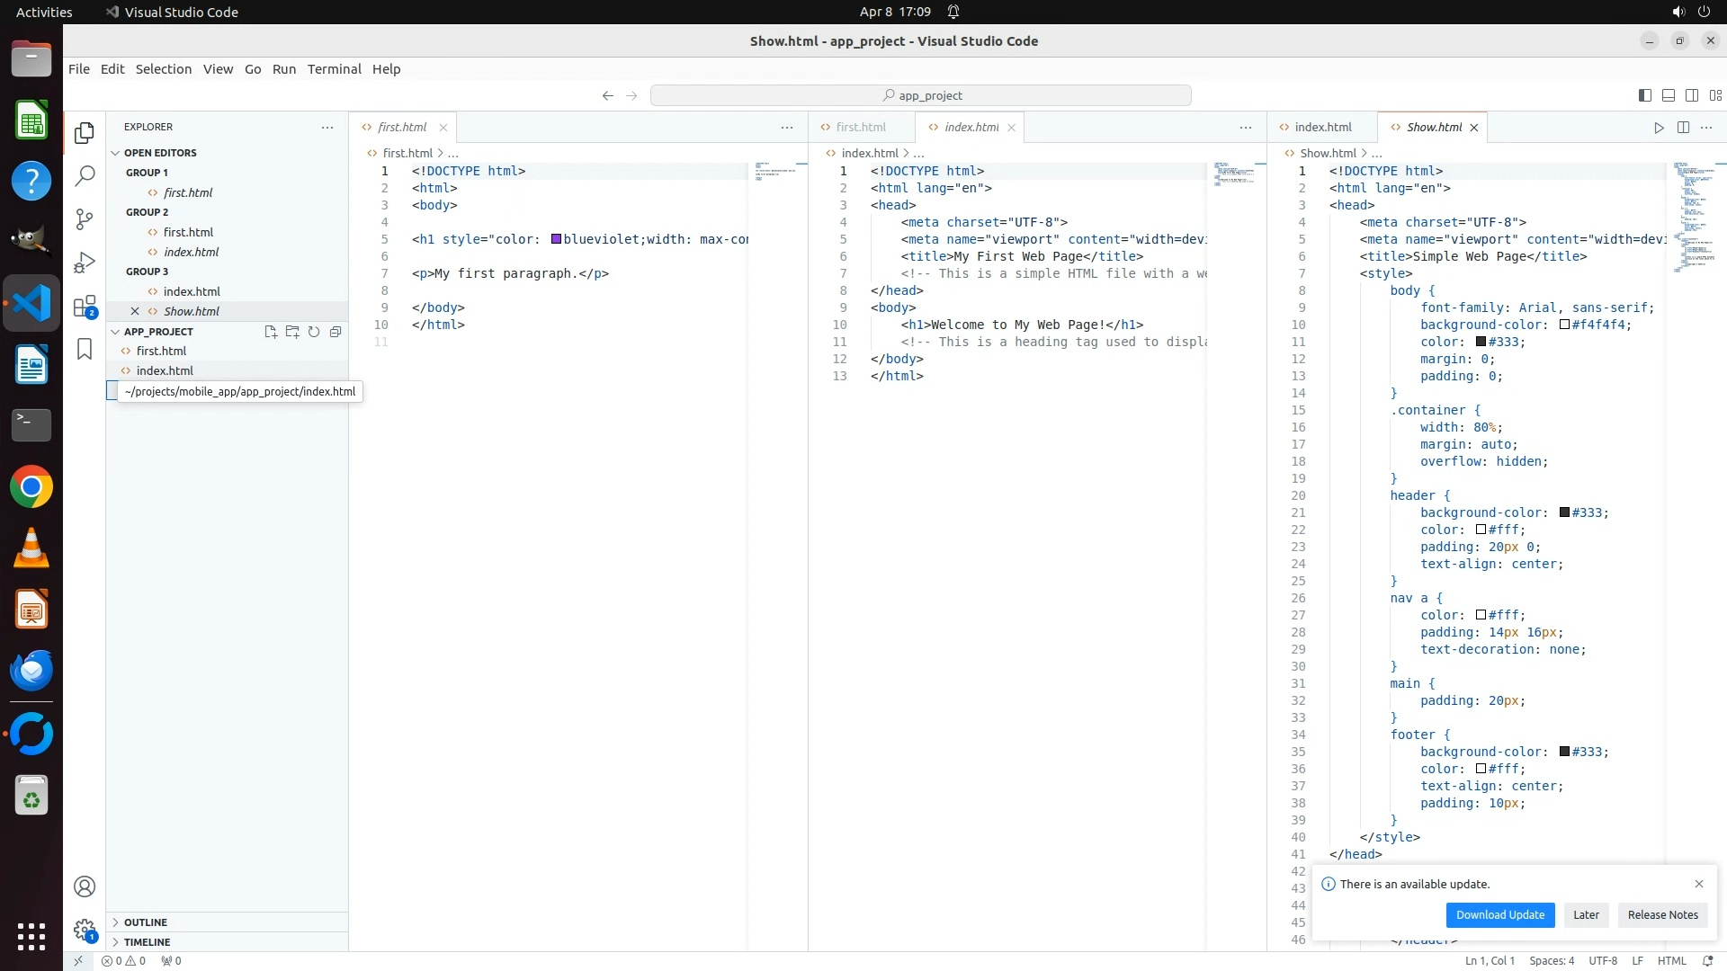The height and width of the screenshot is (971, 1727).
Task: Toggle the secondary side bar visibility
Action: pyautogui.click(x=1691, y=95)
